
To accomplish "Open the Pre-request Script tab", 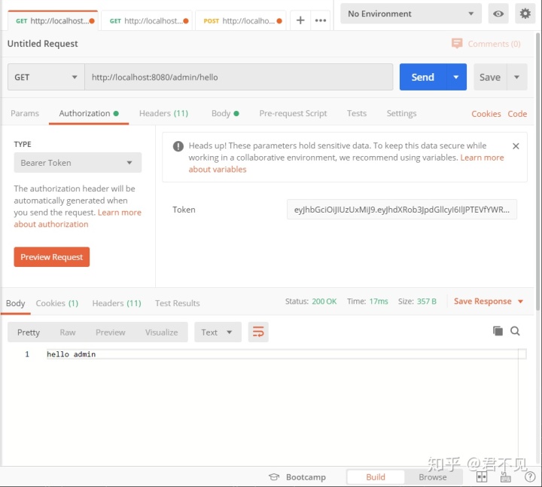I will 293,113.
